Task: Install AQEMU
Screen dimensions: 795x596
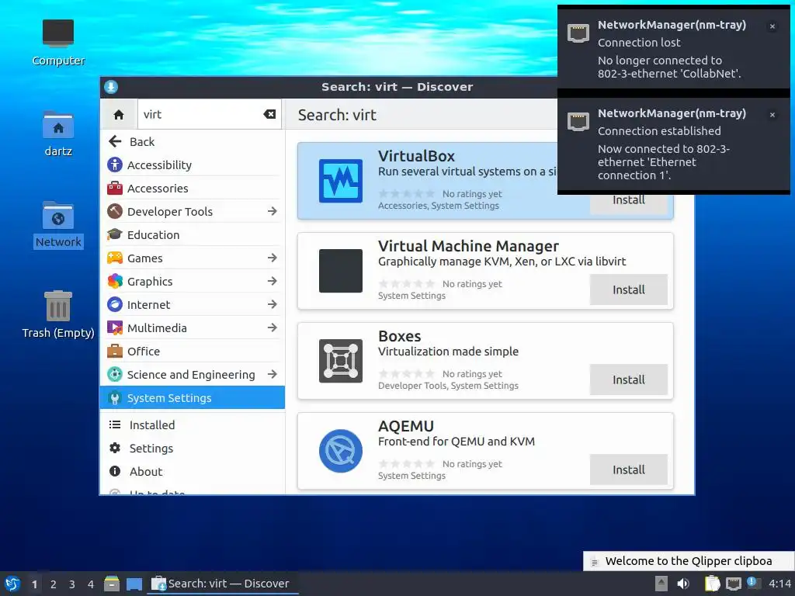Action: 628,470
